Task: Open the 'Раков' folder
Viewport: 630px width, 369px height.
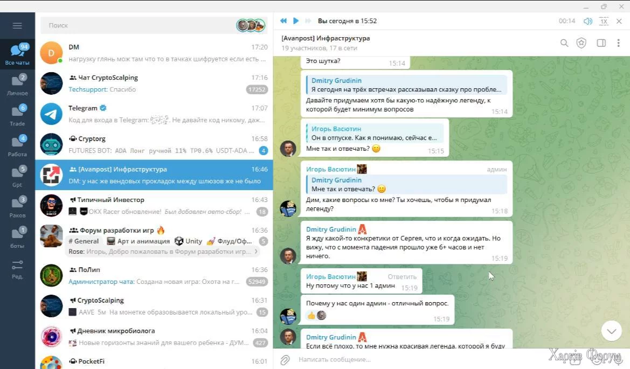Action: pos(17,207)
